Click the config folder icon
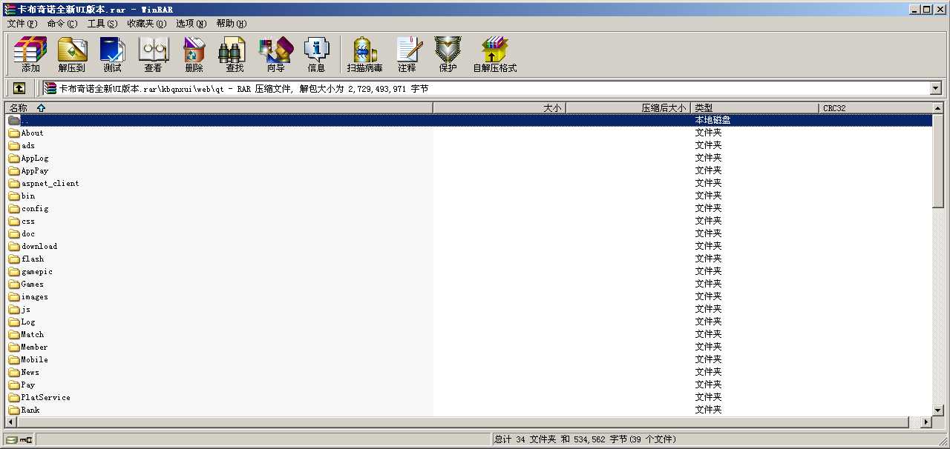This screenshot has height=449, width=950. point(14,209)
